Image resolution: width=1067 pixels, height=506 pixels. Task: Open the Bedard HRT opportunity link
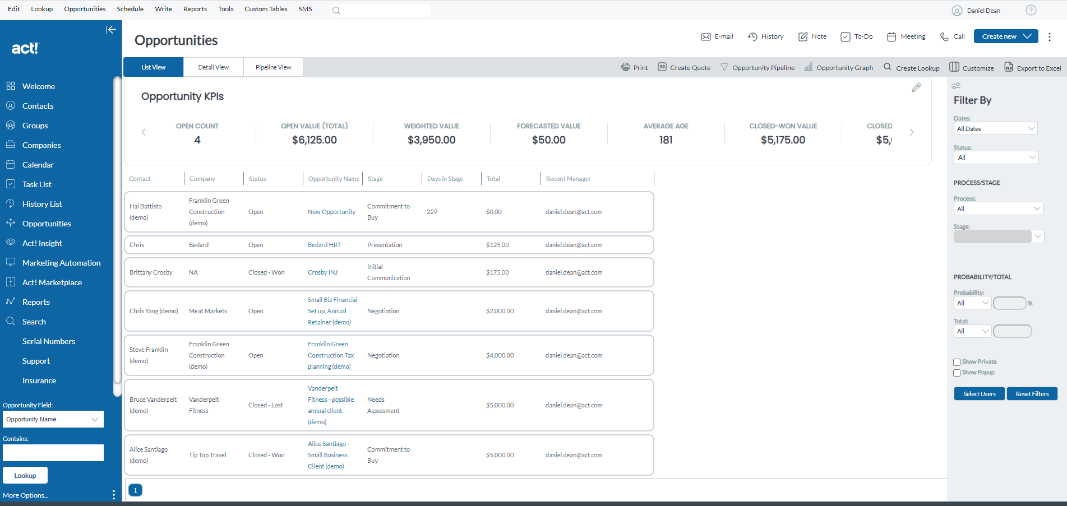pyautogui.click(x=324, y=245)
